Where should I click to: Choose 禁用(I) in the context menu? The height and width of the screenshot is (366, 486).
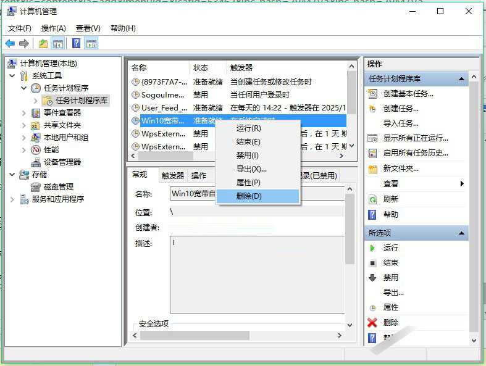tap(258, 156)
